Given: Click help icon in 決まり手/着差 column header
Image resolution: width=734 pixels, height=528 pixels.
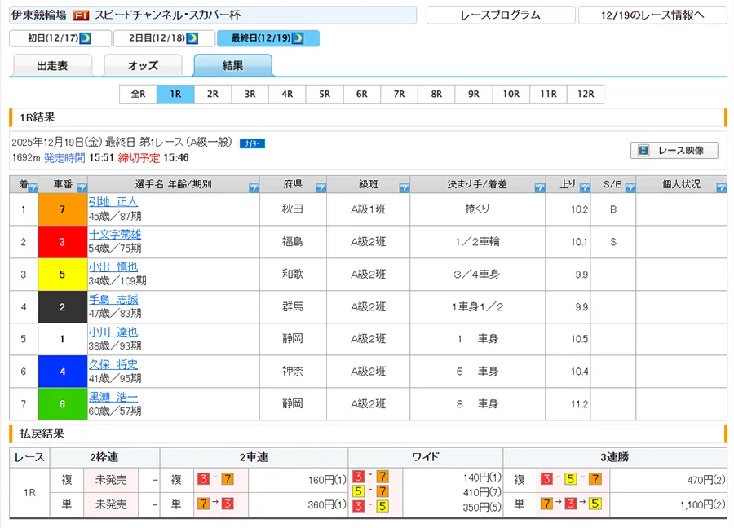Looking at the screenshot, I should pos(539,188).
